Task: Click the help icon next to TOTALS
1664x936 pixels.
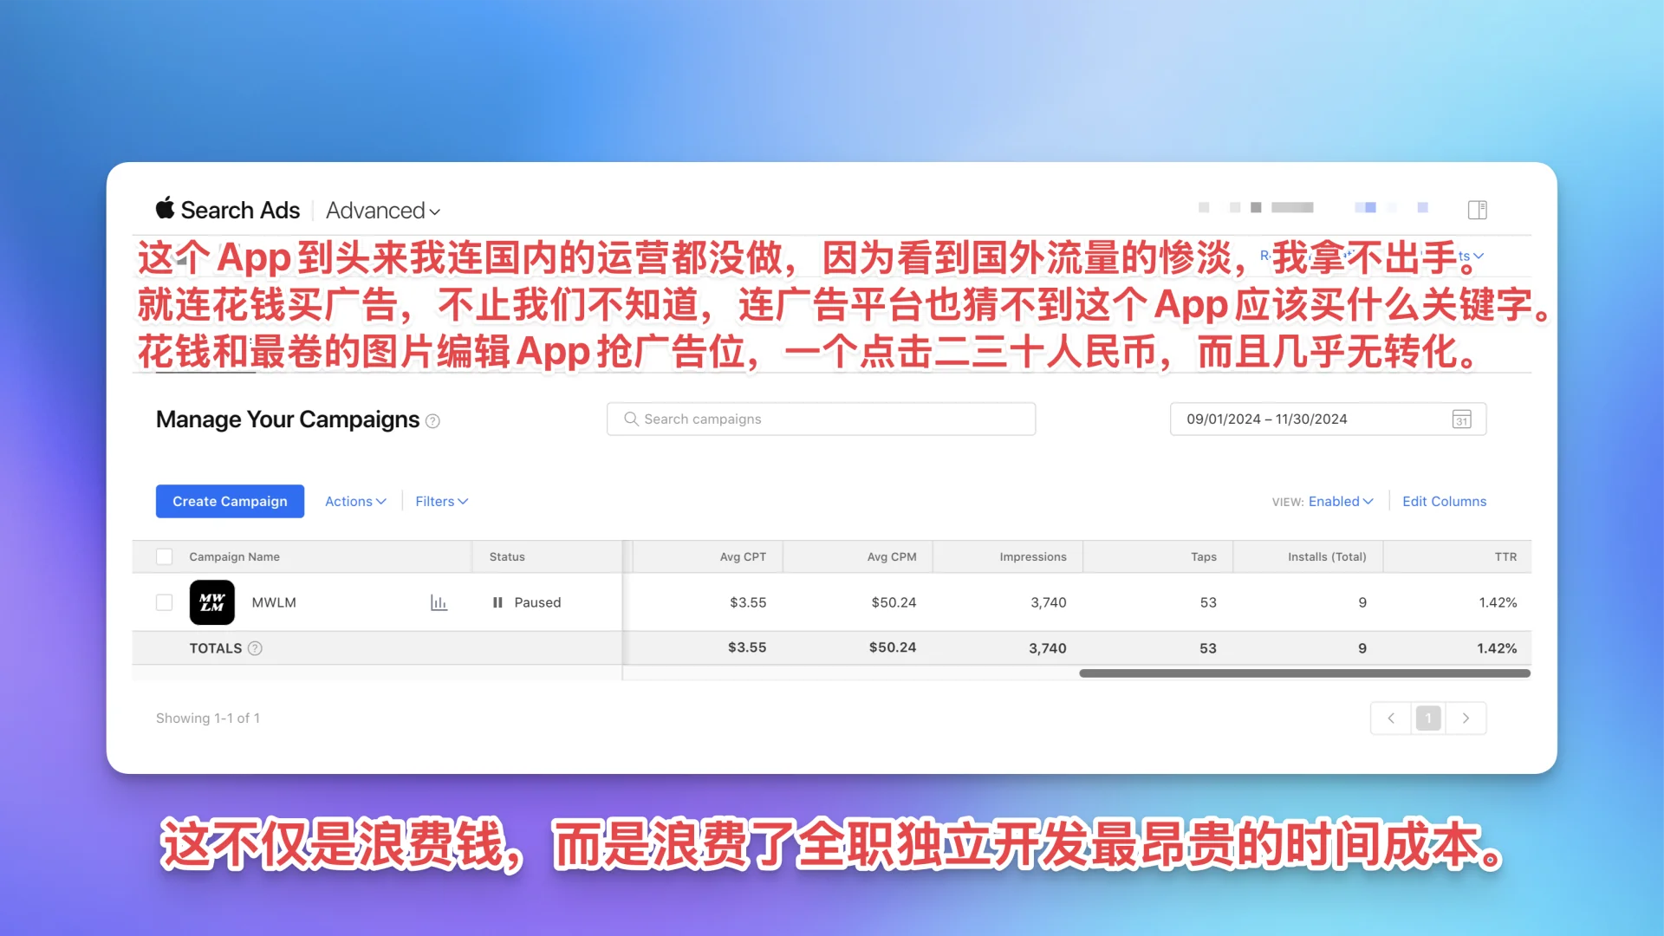Action: (x=255, y=647)
